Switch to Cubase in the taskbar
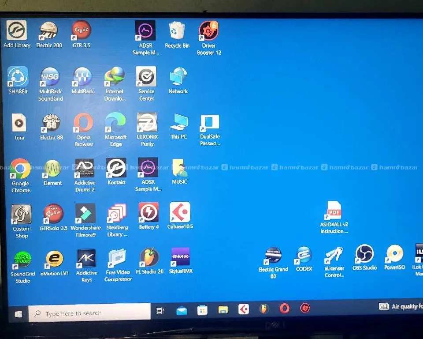 click(244, 309)
